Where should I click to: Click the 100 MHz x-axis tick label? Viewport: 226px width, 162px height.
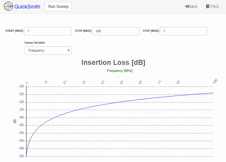click(215, 81)
